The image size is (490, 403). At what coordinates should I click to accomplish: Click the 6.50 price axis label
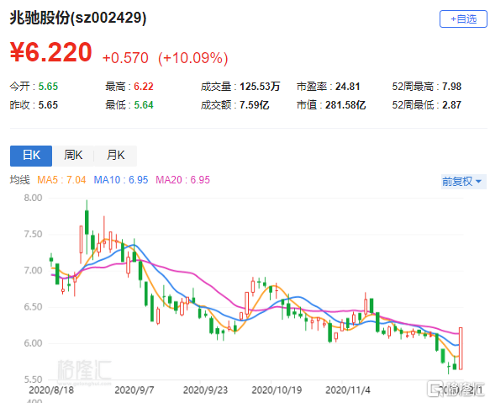tap(33, 306)
